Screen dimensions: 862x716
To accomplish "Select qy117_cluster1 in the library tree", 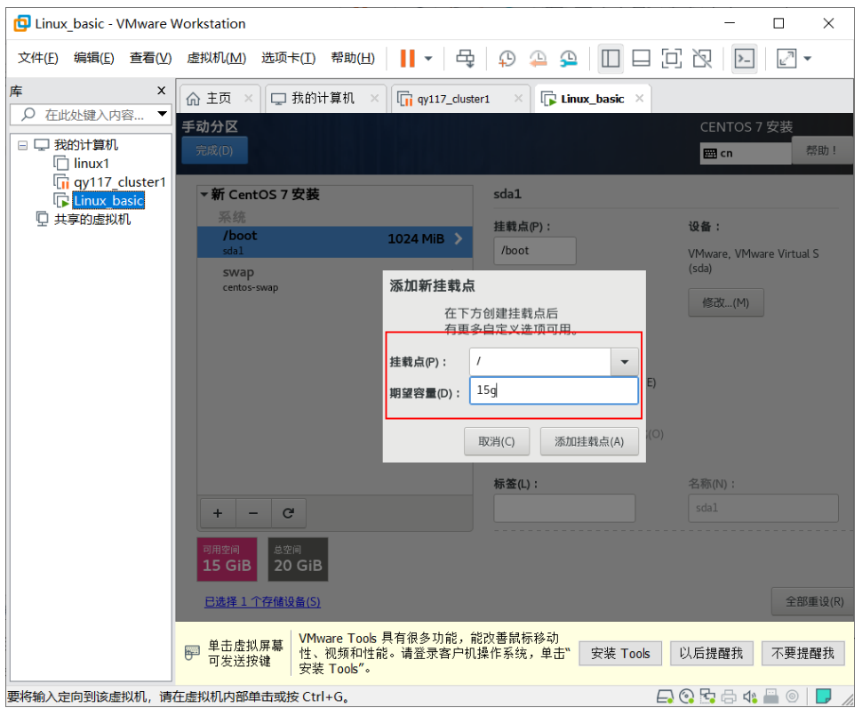I will 109,181.
